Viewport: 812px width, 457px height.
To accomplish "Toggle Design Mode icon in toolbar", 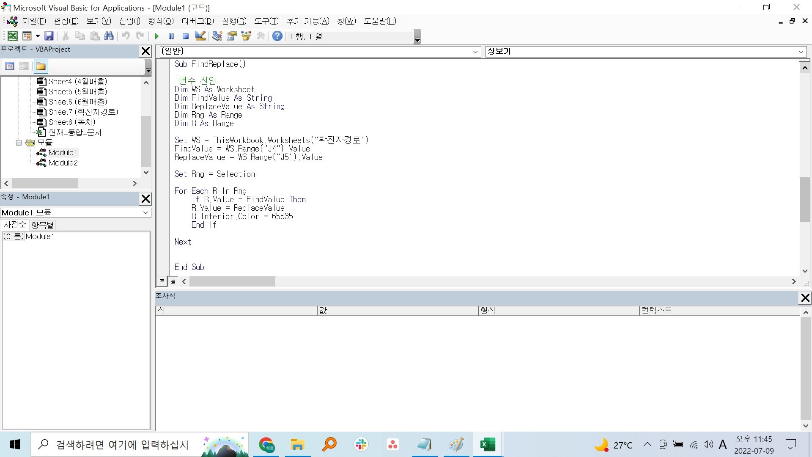I will click(200, 36).
